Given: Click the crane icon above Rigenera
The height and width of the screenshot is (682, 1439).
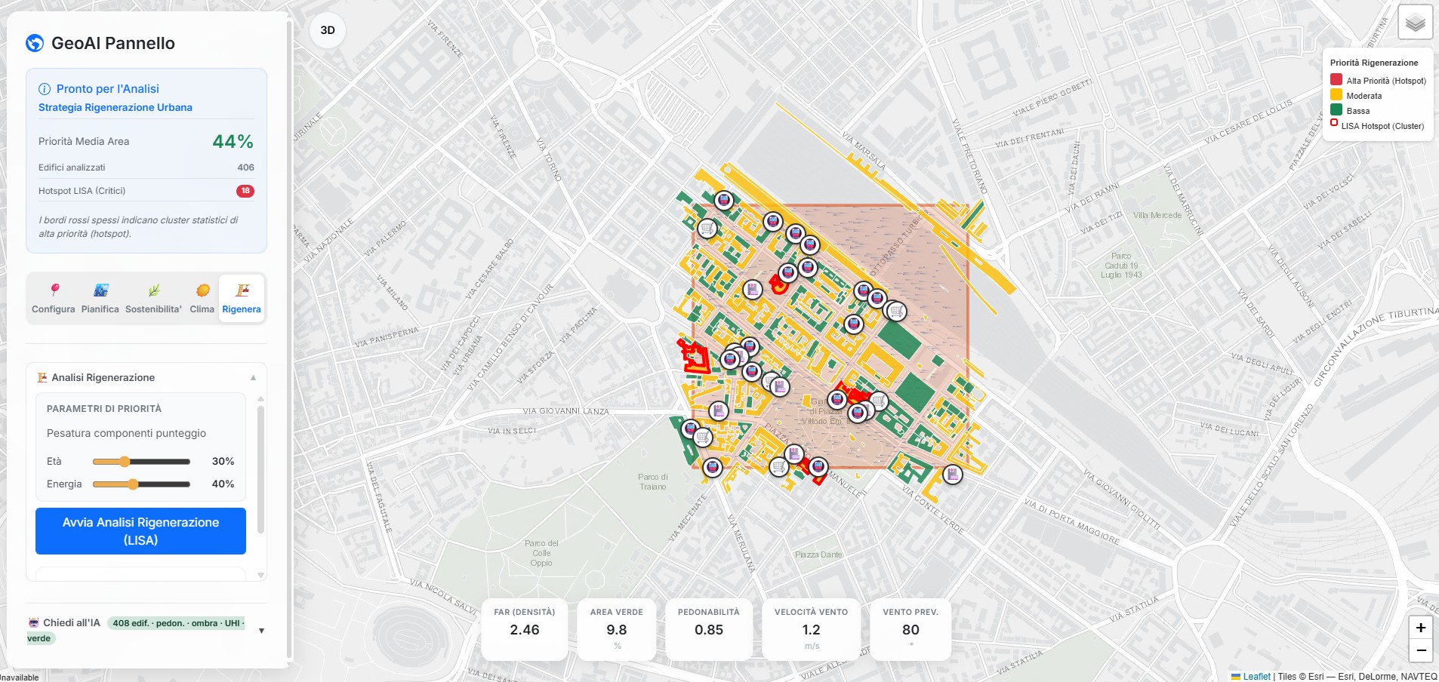Looking at the screenshot, I should point(242,290).
